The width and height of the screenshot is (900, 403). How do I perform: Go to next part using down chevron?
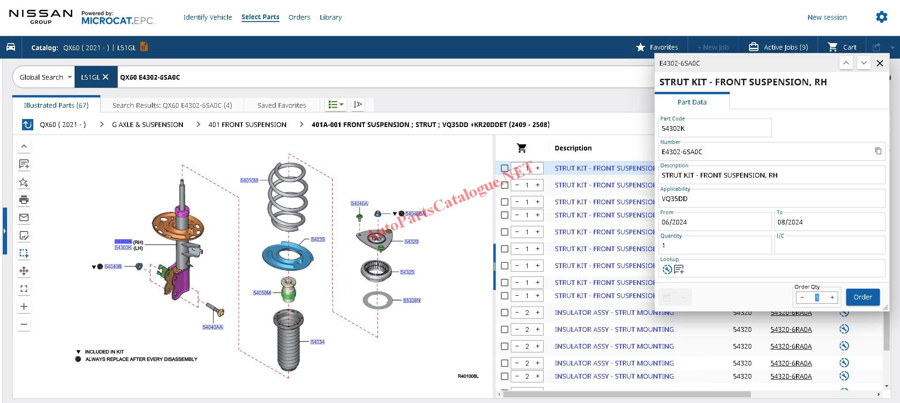(863, 63)
